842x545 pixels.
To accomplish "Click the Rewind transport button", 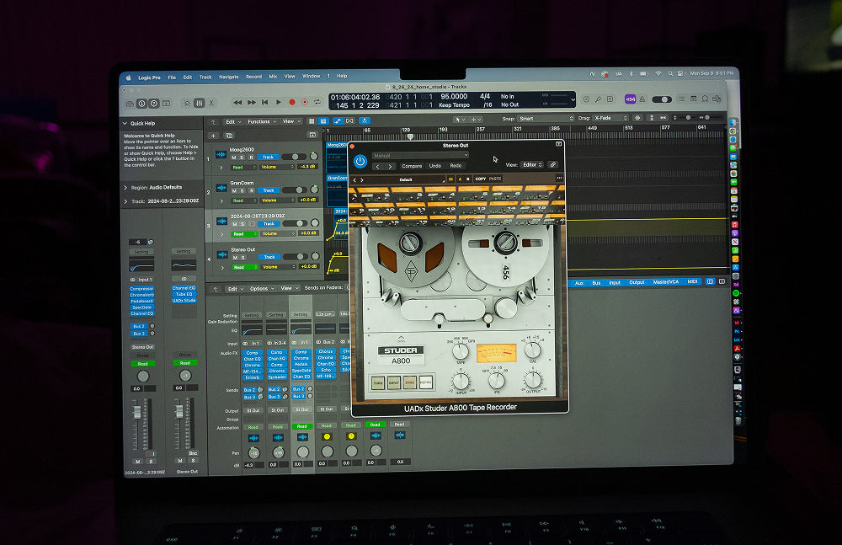I will coord(237,102).
